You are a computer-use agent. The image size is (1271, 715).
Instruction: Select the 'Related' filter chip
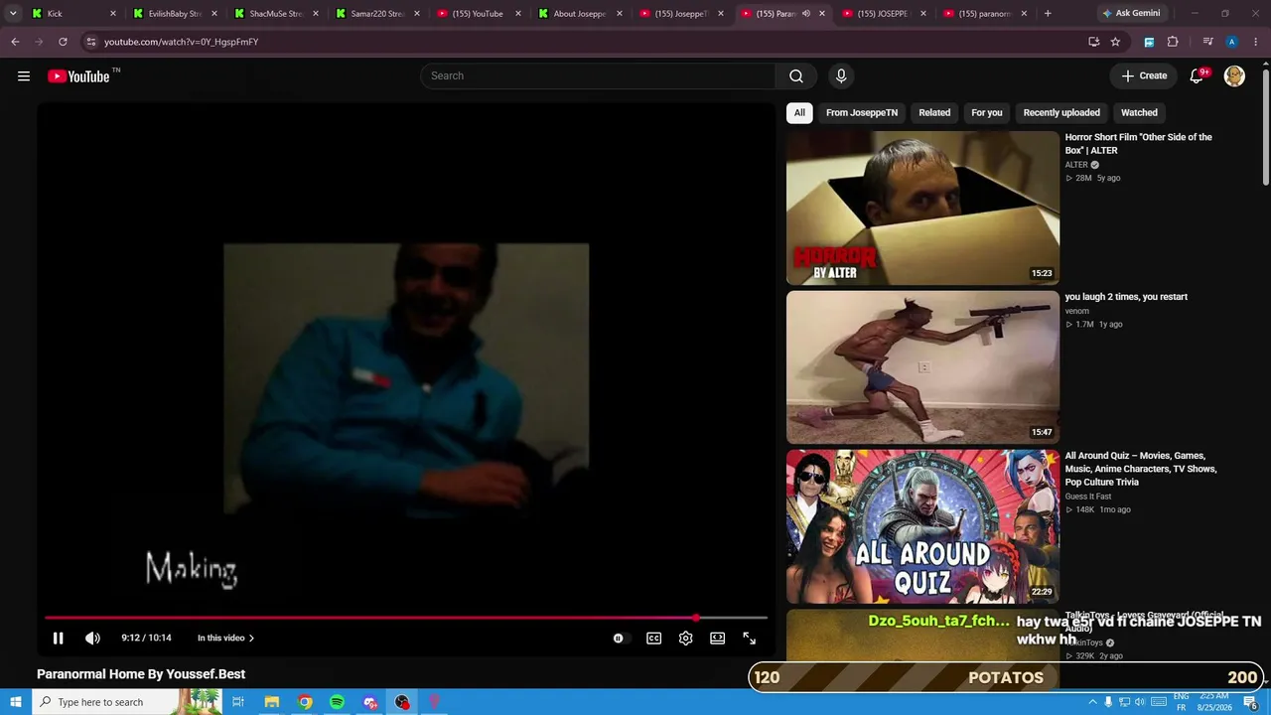(x=934, y=113)
